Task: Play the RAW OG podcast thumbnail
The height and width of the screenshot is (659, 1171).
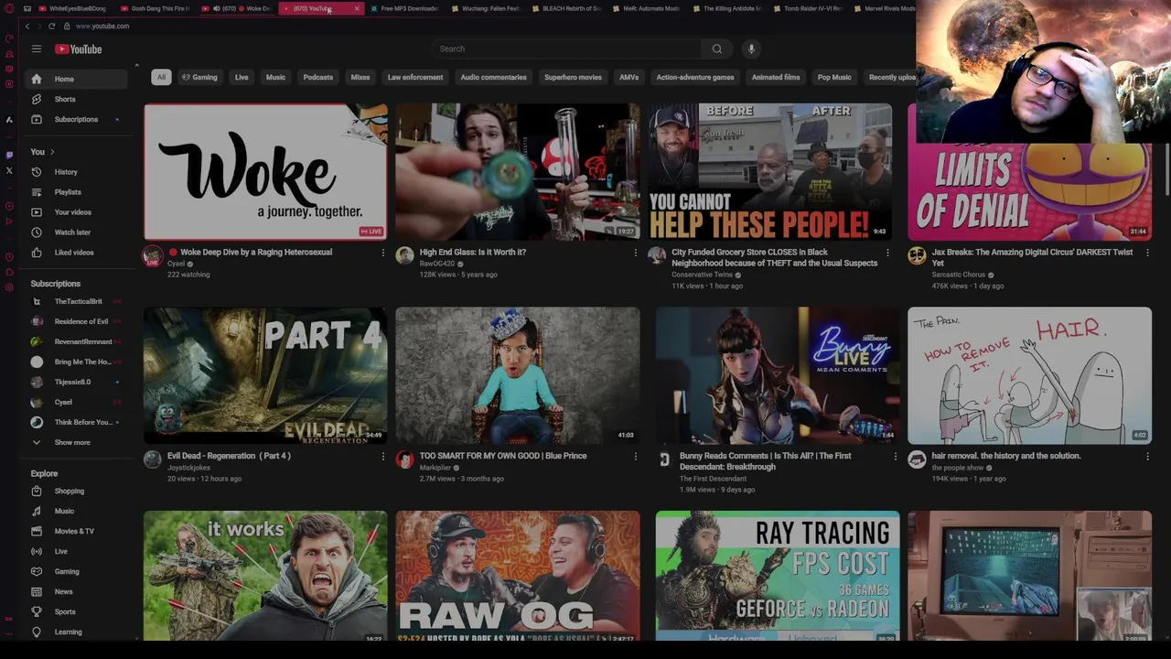Action: [x=518, y=577]
